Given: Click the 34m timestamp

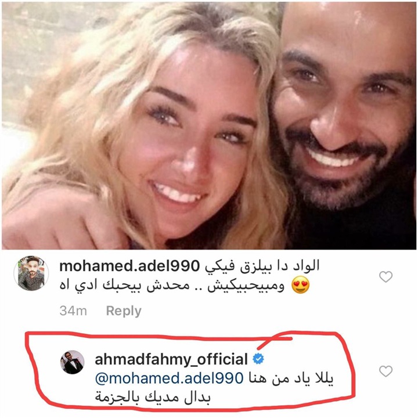Looking at the screenshot, I should [73, 311].
